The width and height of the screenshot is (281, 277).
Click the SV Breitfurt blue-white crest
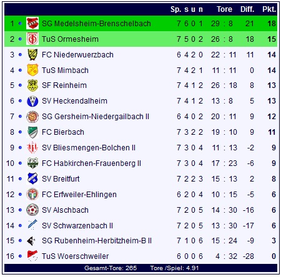point(32,178)
